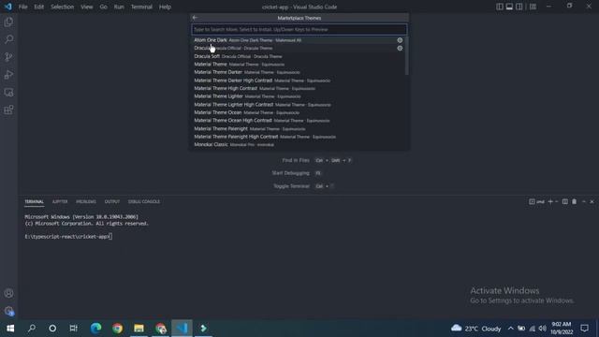Screen dimensions: 599x337
Task: Toggle primary side bar layout icon
Action: (499, 7)
